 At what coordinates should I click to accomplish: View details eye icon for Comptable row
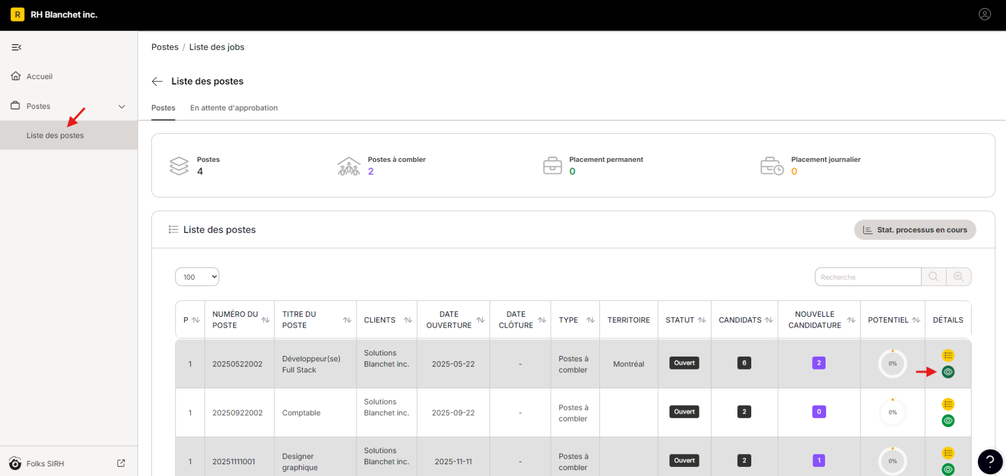(x=948, y=421)
